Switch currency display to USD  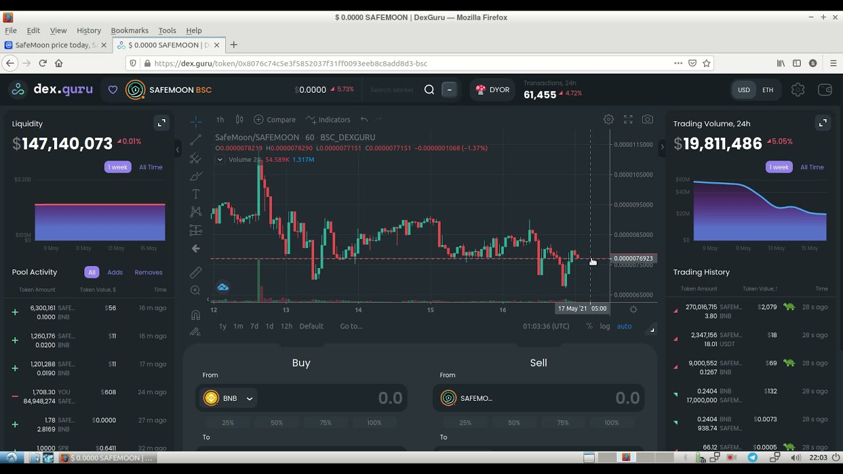click(744, 90)
